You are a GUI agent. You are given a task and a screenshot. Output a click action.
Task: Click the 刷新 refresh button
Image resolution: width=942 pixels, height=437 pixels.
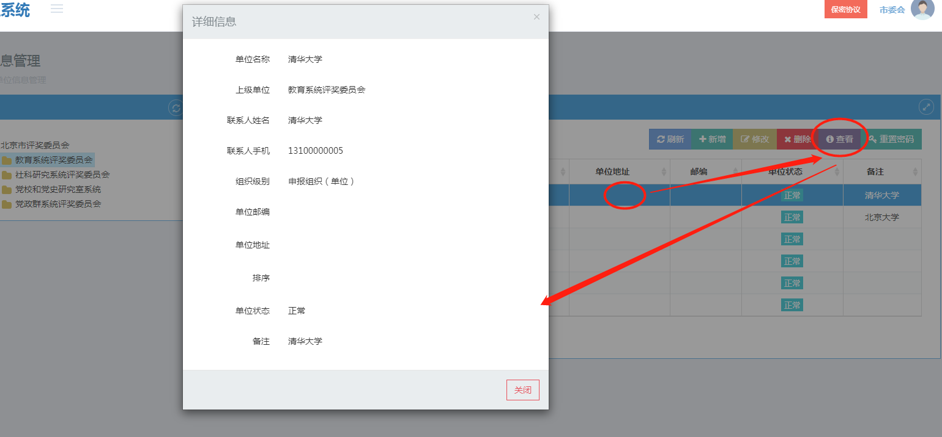coord(670,139)
